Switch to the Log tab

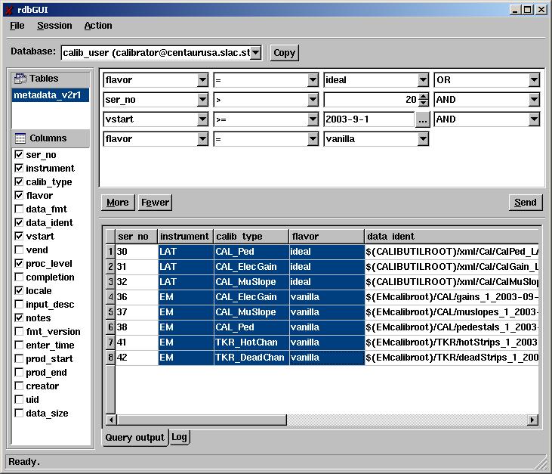(179, 437)
